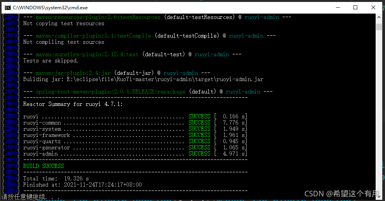Click SUCCESS on the ruoyi-admin row
385x201 pixels.
pyautogui.click(x=200, y=154)
